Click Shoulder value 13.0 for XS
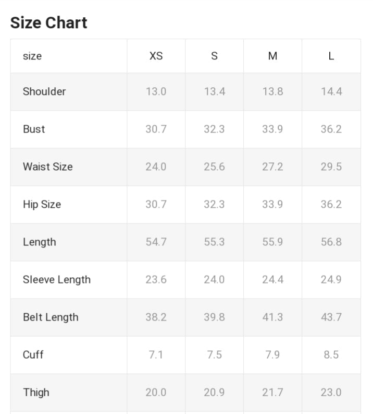 click(156, 91)
